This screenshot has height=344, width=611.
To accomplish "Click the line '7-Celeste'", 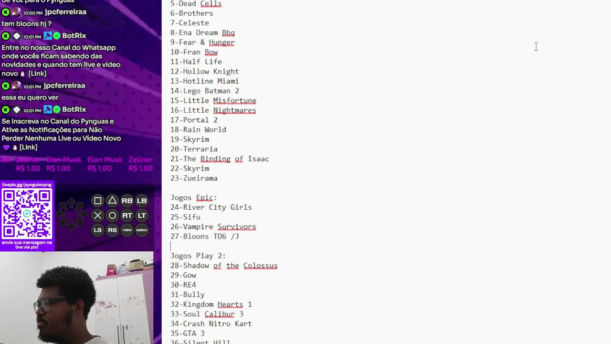I will click(x=190, y=23).
